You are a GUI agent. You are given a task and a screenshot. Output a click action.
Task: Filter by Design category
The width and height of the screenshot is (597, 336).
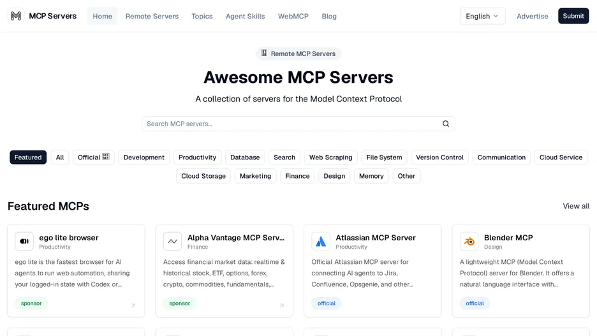[x=334, y=176]
